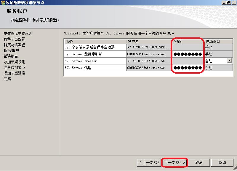Screen dimensions: 237x171
Task: Click the setup window title bar icon
Action: click(x=3, y=3)
